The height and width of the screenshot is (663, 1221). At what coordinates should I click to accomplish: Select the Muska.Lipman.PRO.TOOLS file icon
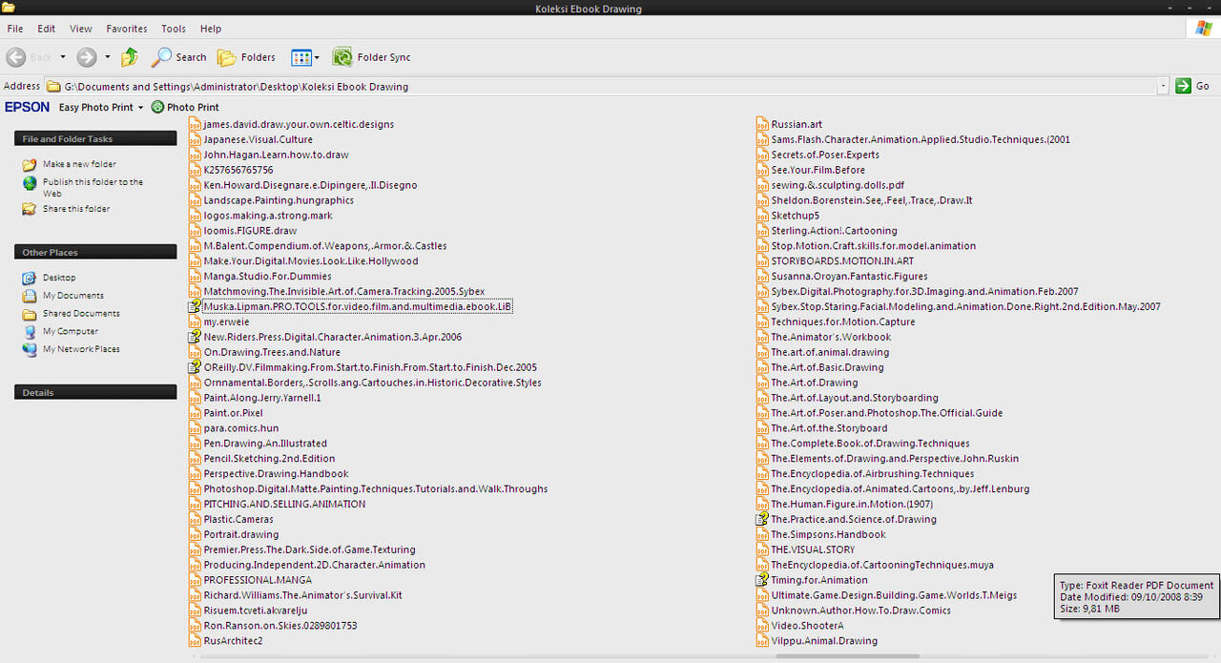click(196, 306)
